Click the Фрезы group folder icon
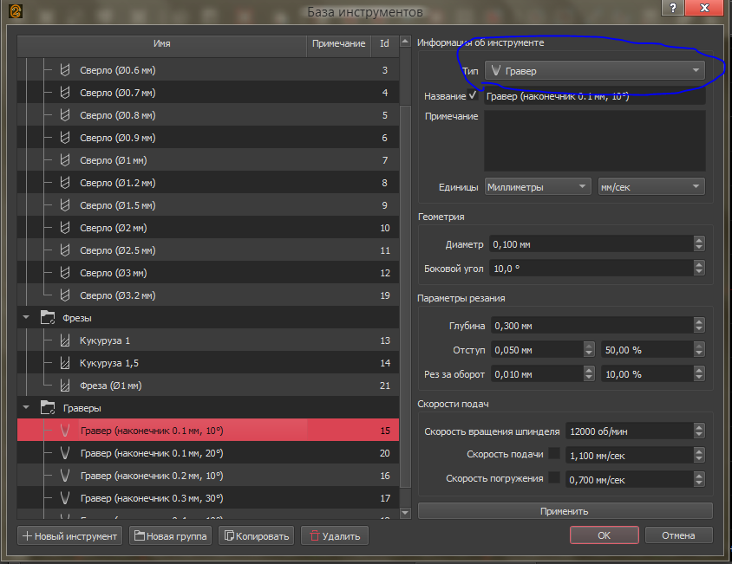This screenshot has width=732, height=564. [x=48, y=318]
